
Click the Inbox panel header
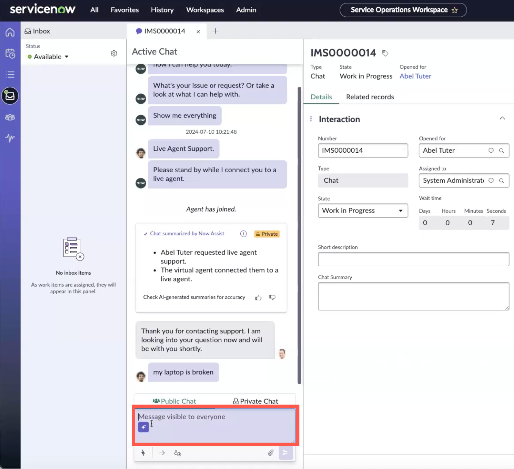37,31
